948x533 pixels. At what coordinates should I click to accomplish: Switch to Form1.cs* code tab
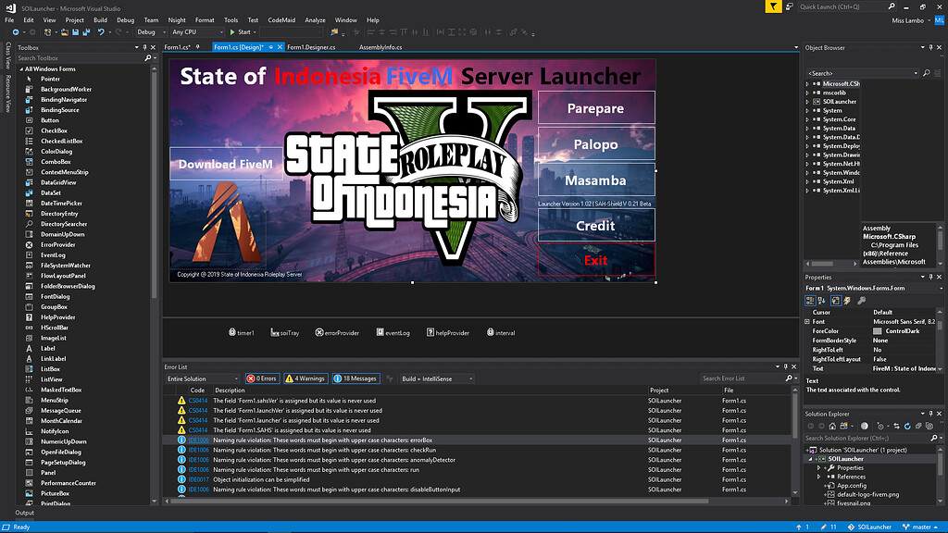(177, 47)
